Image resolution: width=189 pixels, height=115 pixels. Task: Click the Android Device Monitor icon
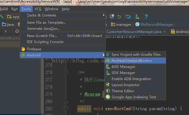click(108, 60)
